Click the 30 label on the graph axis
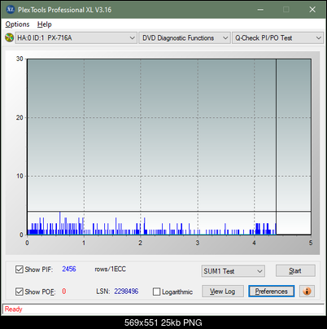The height and width of the screenshot is (329, 327). click(20, 59)
